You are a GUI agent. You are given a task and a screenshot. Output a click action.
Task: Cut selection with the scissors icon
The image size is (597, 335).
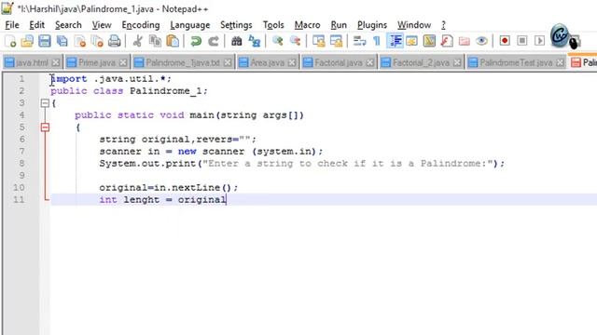(137, 41)
